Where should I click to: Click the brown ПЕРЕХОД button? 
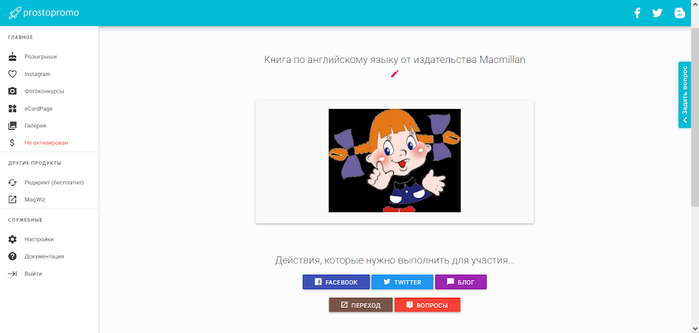pyautogui.click(x=361, y=305)
